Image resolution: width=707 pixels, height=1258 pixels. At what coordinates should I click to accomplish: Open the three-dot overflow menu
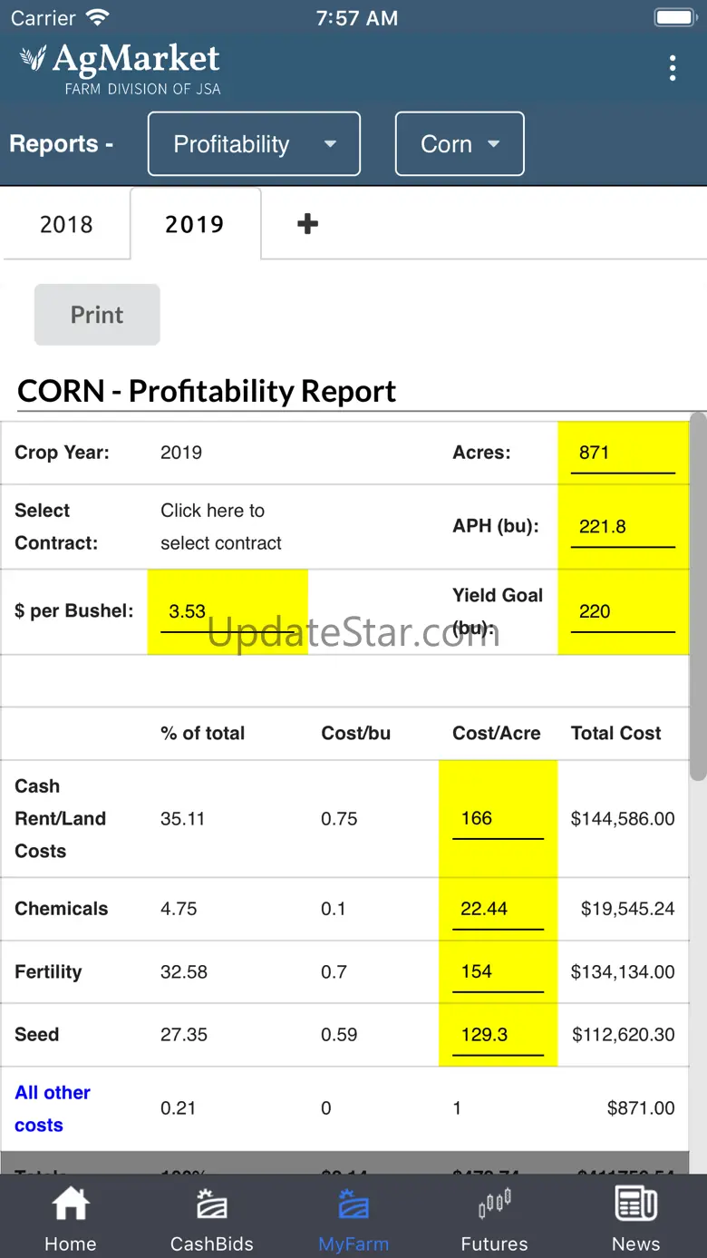pos(672,68)
